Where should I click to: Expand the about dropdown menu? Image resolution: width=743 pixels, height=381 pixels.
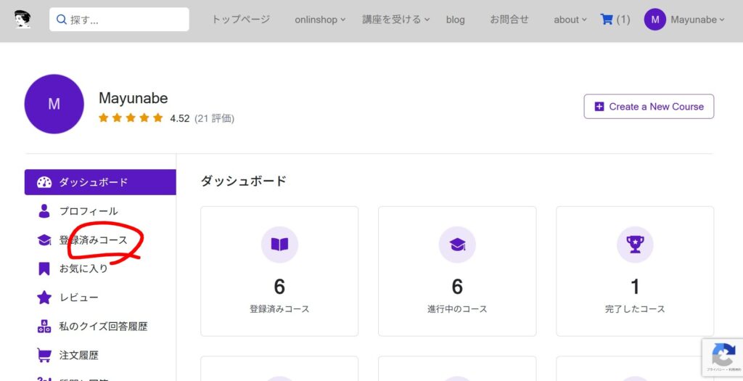pyautogui.click(x=570, y=20)
